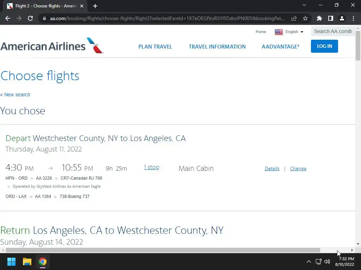
Task: Click the CR7-Canadair RJ 700 text
Action: click(81, 178)
